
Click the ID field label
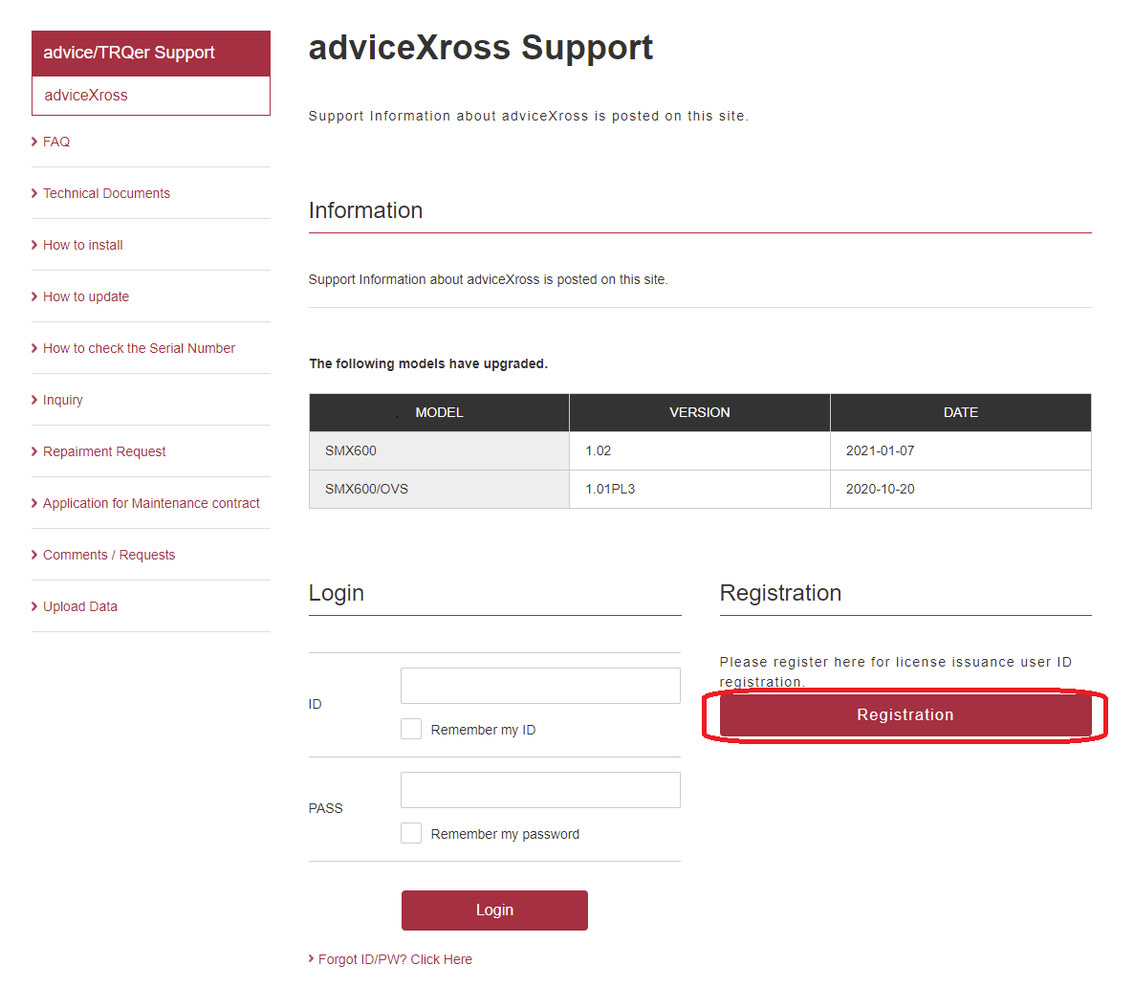(315, 704)
